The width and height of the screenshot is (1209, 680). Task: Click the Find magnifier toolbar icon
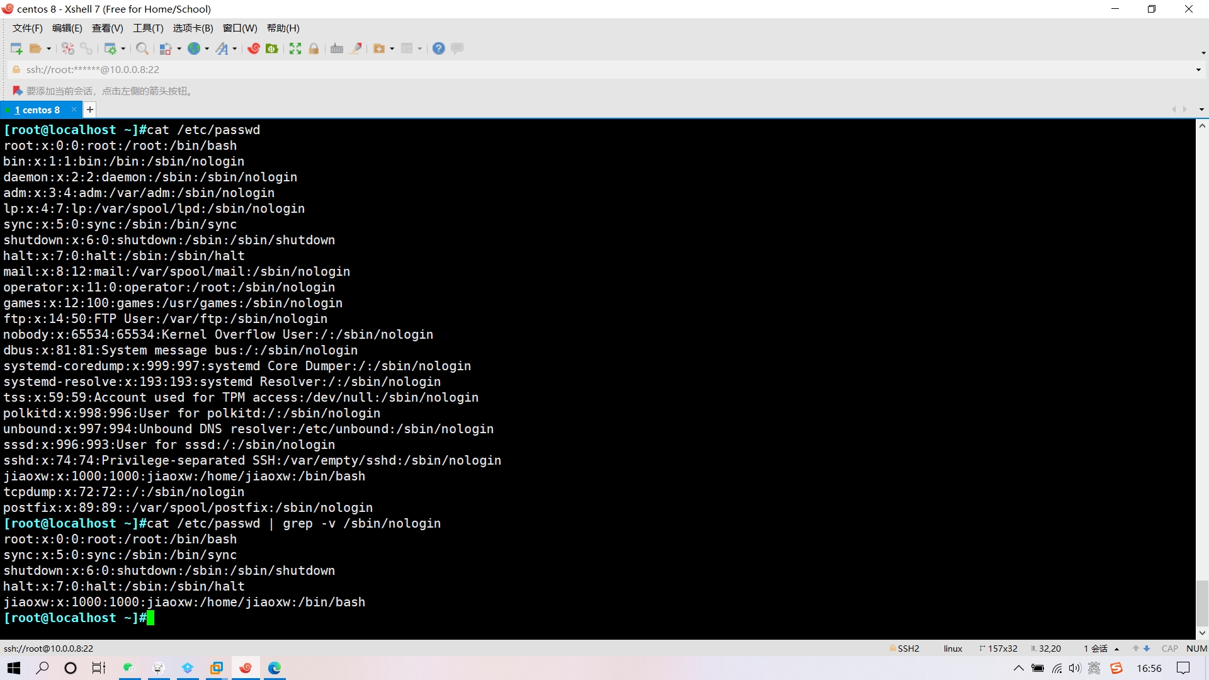[142, 48]
